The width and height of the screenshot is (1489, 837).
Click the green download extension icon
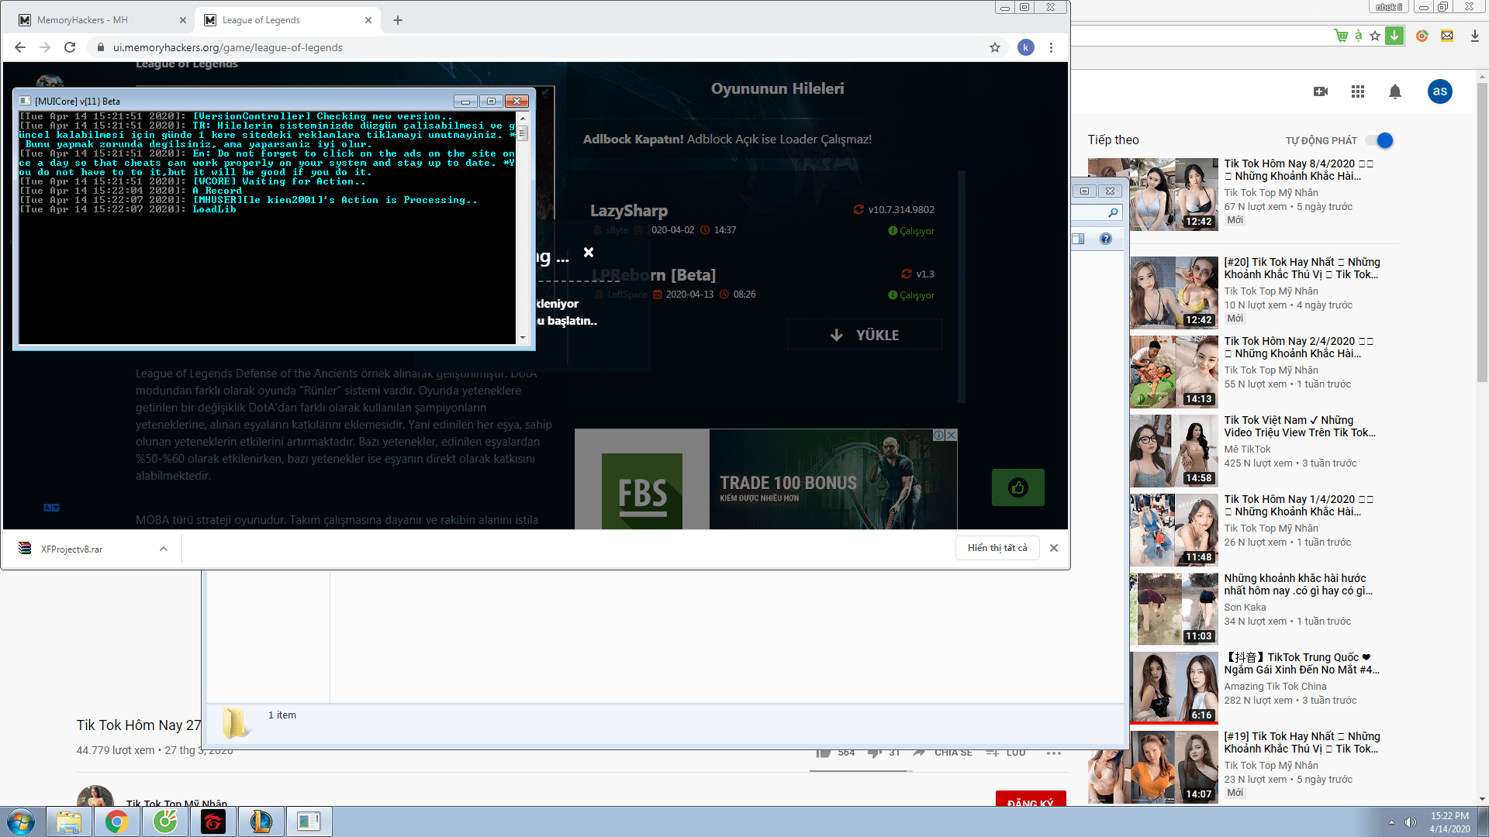[x=1394, y=36]
